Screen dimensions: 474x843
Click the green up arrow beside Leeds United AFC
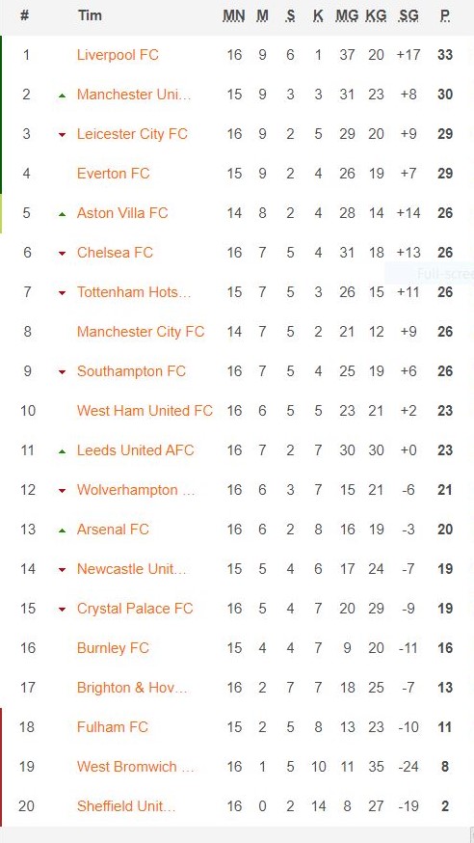point(63,451)
